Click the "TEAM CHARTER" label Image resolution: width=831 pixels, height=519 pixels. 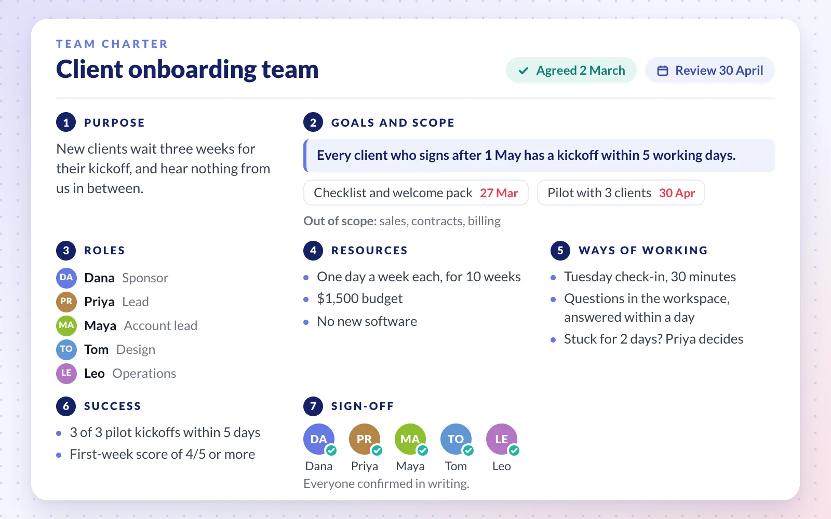click(112, 44)
